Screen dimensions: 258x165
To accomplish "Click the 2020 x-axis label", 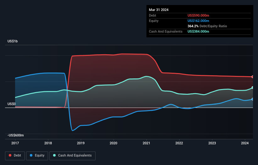I will 113,143.
